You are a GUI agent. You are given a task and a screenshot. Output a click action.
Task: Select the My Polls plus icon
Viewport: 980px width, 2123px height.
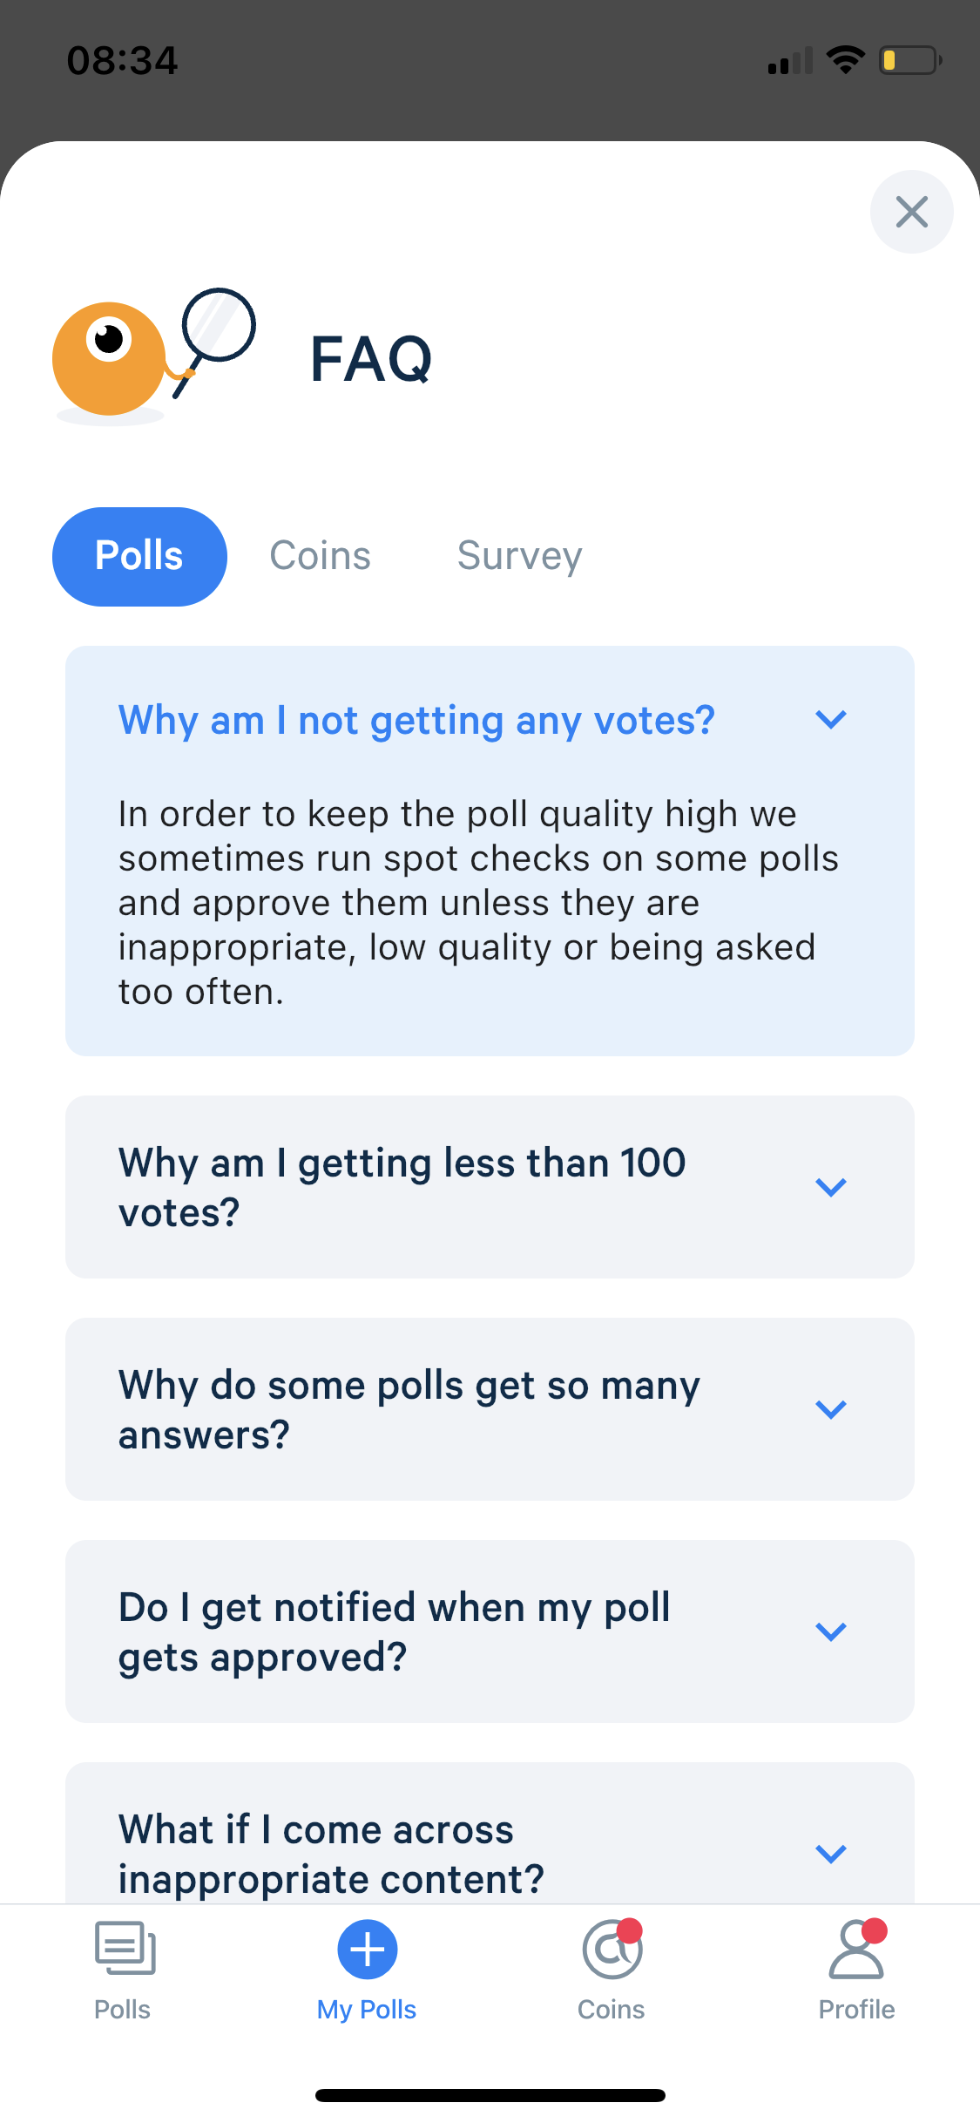pyautogui.click(x=367, y=1950)
